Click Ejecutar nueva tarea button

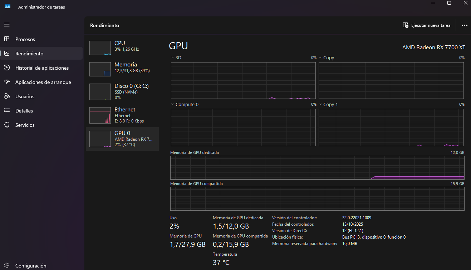click(x=427, y=25)
